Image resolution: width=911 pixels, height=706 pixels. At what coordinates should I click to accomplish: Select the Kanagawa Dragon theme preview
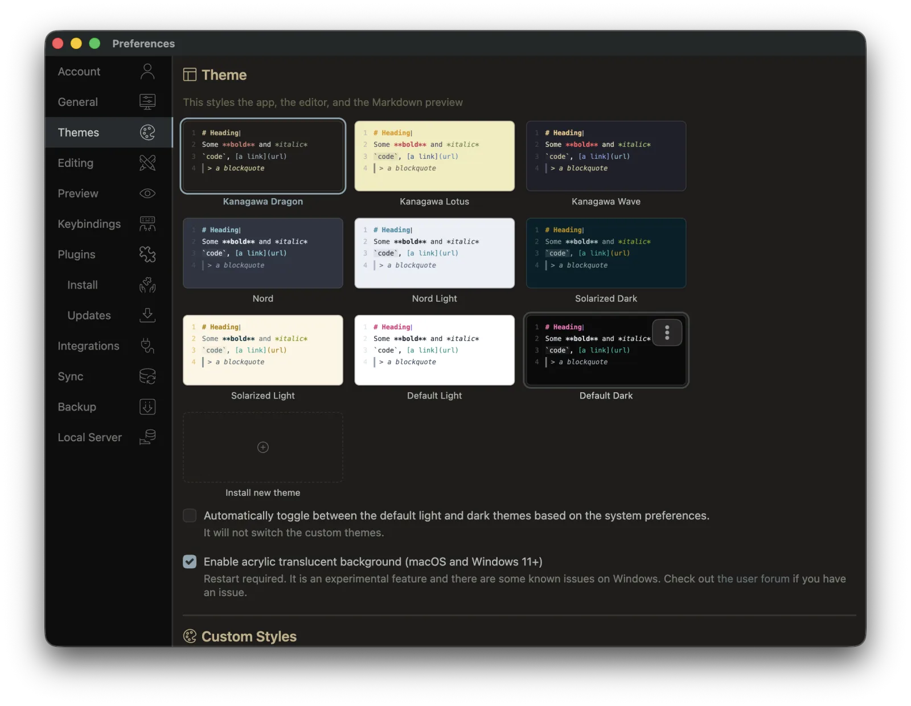coord(263,156)
